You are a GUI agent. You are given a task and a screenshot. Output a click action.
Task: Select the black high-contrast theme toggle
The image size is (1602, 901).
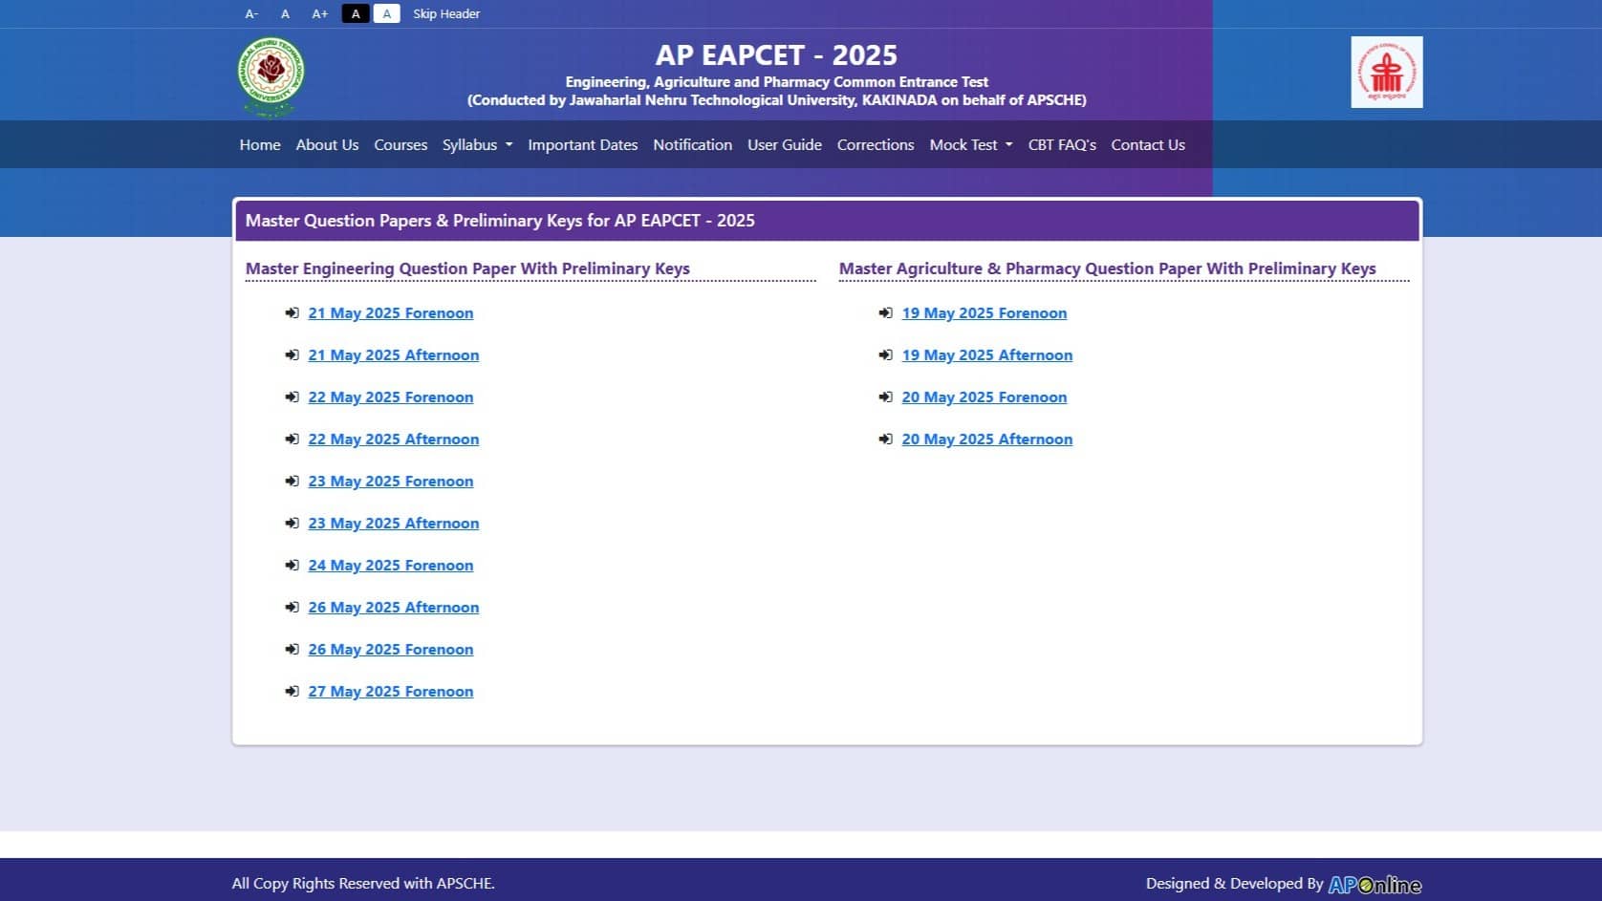(356, 13)
